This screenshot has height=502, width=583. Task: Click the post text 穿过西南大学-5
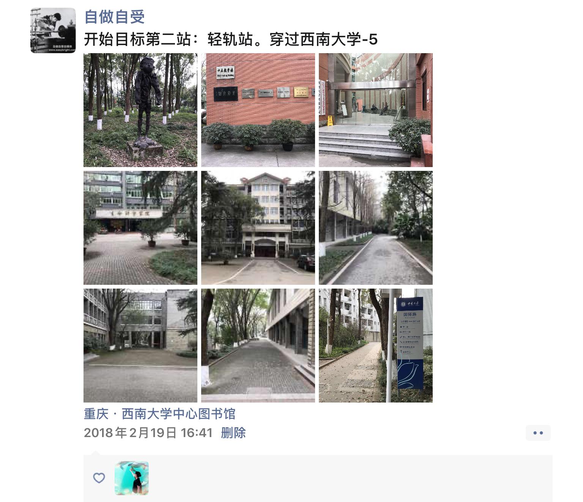(x=323, y=39)
